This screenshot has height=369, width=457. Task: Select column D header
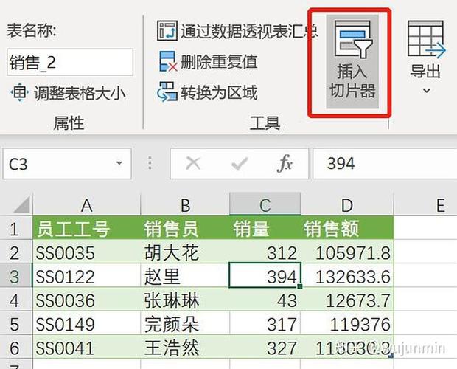click(347, 205)
